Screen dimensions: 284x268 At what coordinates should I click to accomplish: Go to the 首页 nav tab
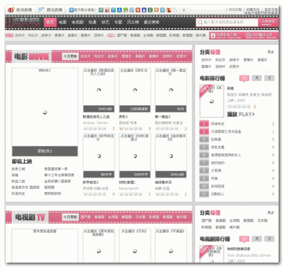[50, 23]
